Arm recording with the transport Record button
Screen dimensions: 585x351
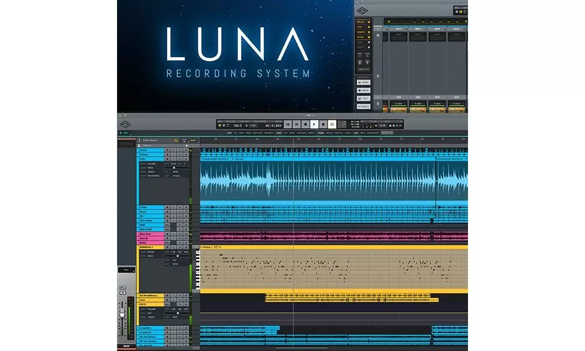click(323, 124)
